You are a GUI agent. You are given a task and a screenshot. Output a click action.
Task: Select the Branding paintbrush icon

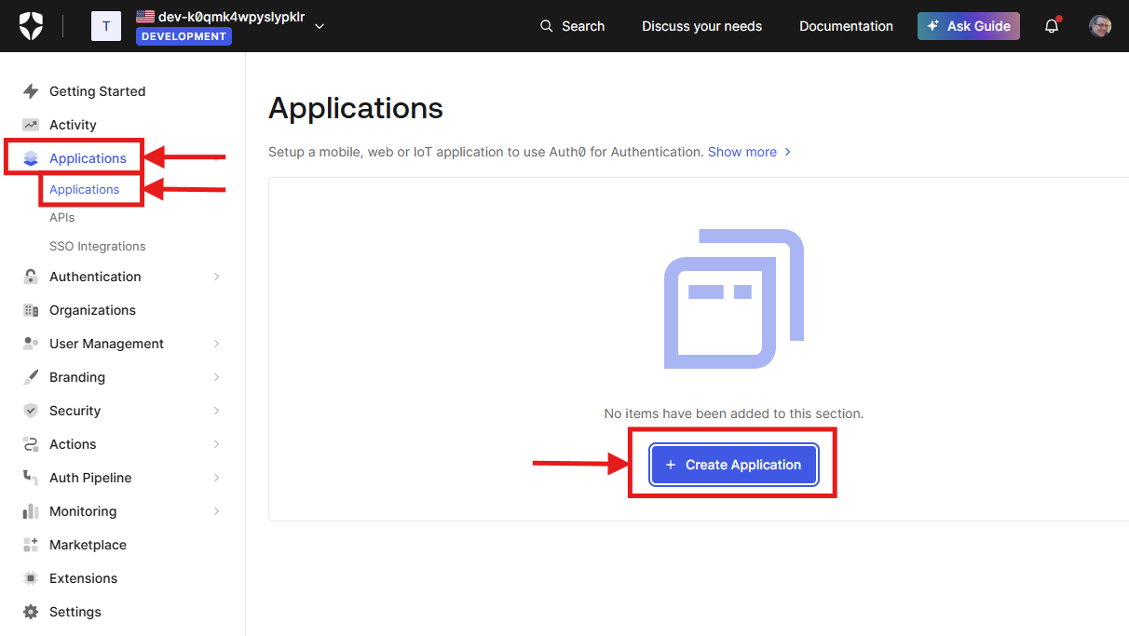(31, 376)
